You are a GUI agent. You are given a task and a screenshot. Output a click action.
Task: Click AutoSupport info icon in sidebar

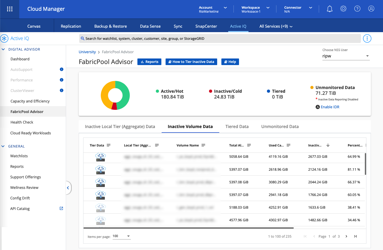pos(62,69)
